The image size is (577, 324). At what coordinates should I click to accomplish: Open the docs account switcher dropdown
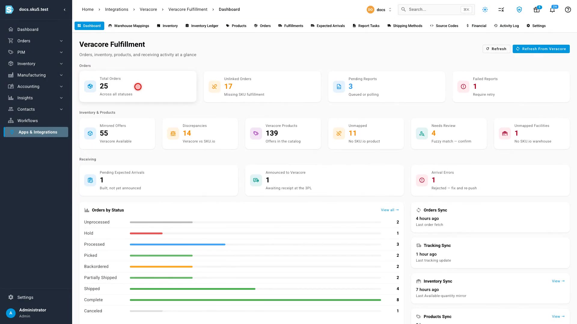(x=379, y=10)
